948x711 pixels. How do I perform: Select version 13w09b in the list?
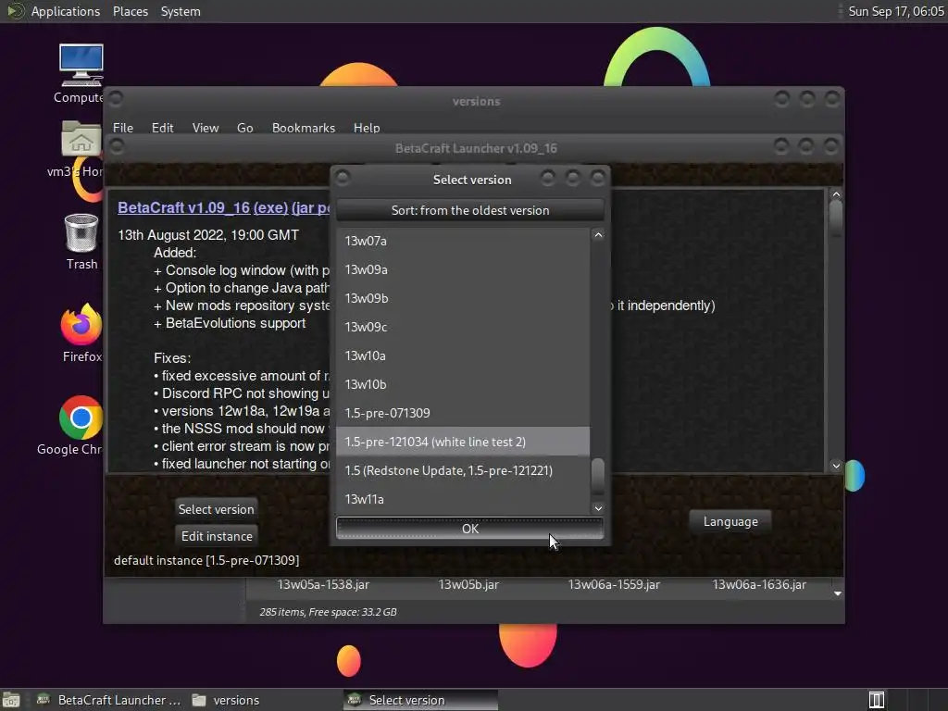coord(463,298)
